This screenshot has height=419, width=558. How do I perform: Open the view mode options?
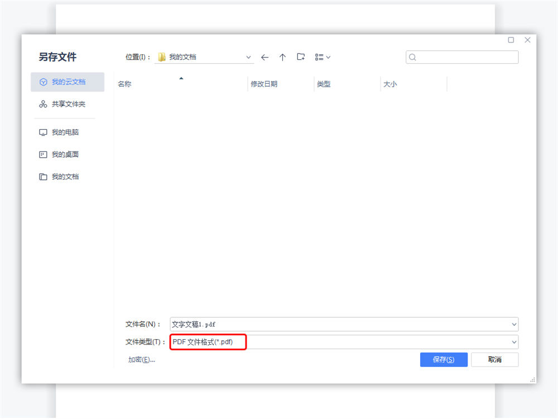[x=323, y=57]
